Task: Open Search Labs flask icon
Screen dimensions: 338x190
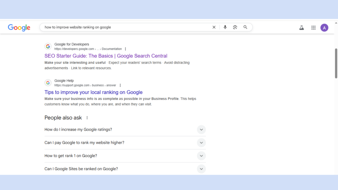Action: [302, 28]
